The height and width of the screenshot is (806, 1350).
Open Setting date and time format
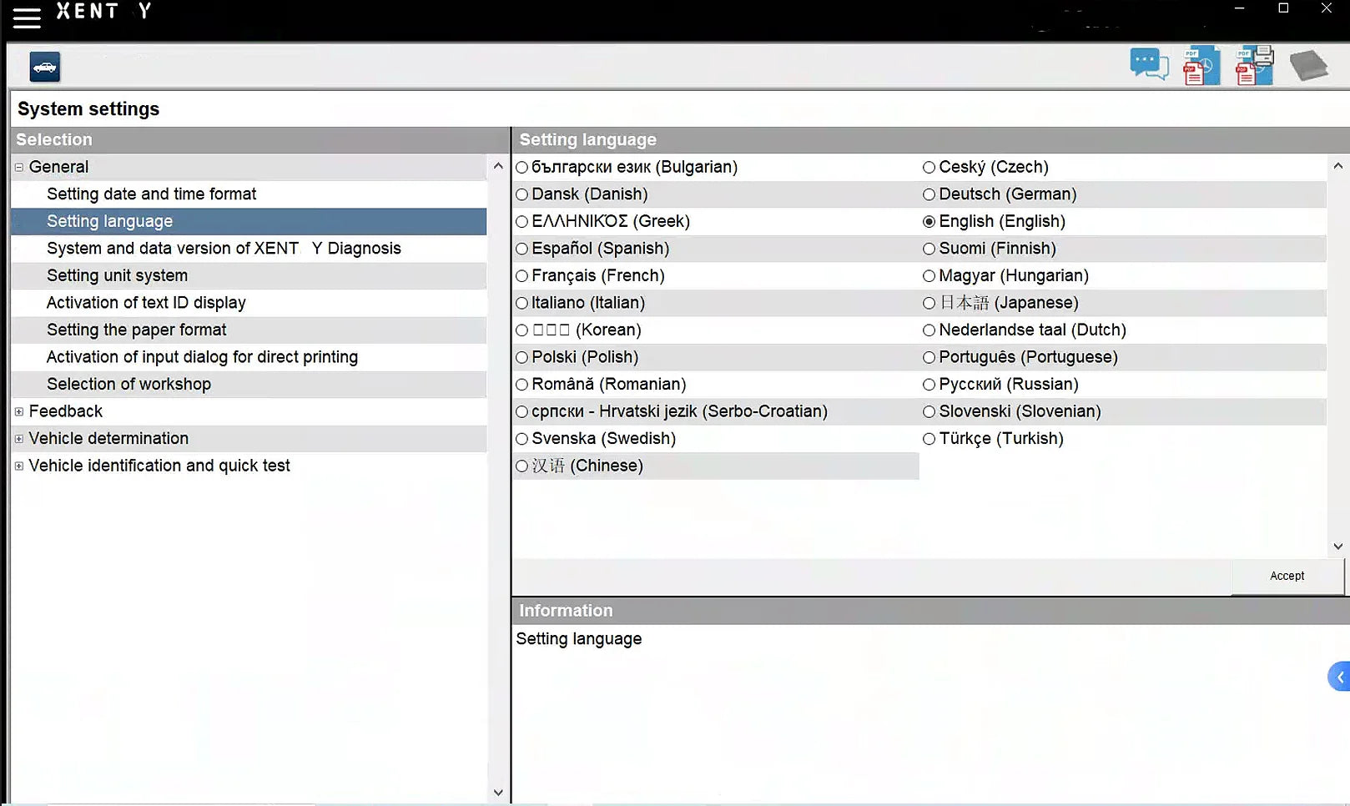151,194
